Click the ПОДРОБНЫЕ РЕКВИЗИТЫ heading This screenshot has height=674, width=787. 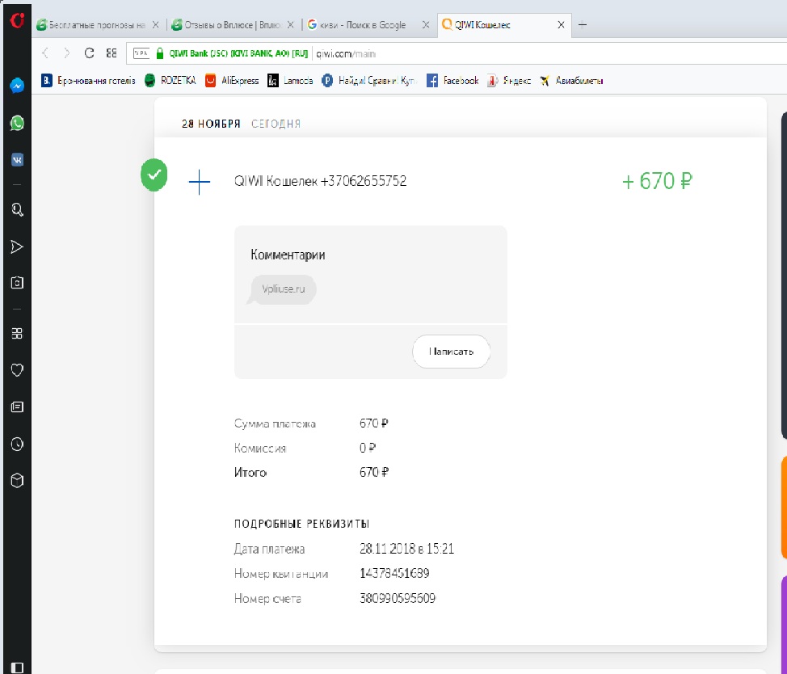click(301, 524)
